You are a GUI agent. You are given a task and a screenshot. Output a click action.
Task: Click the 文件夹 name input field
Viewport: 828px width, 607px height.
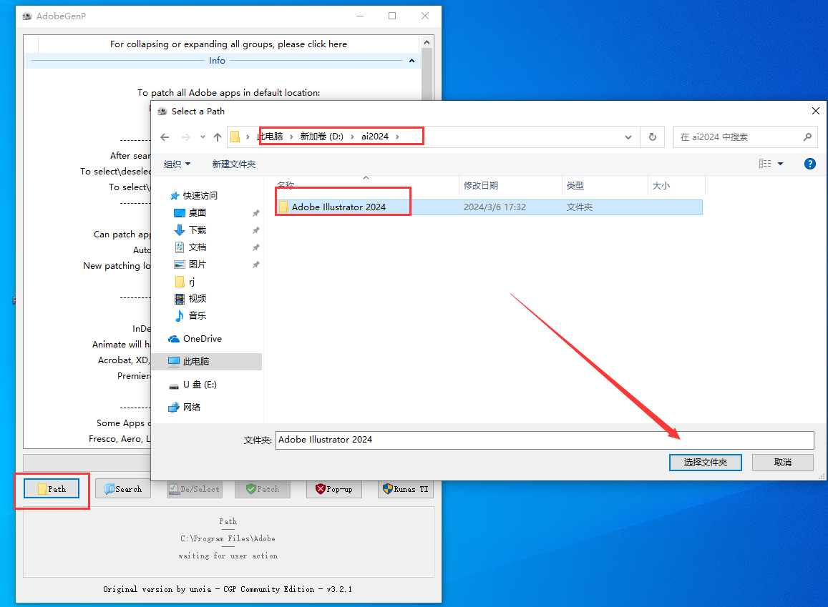(x=545, y=440)
